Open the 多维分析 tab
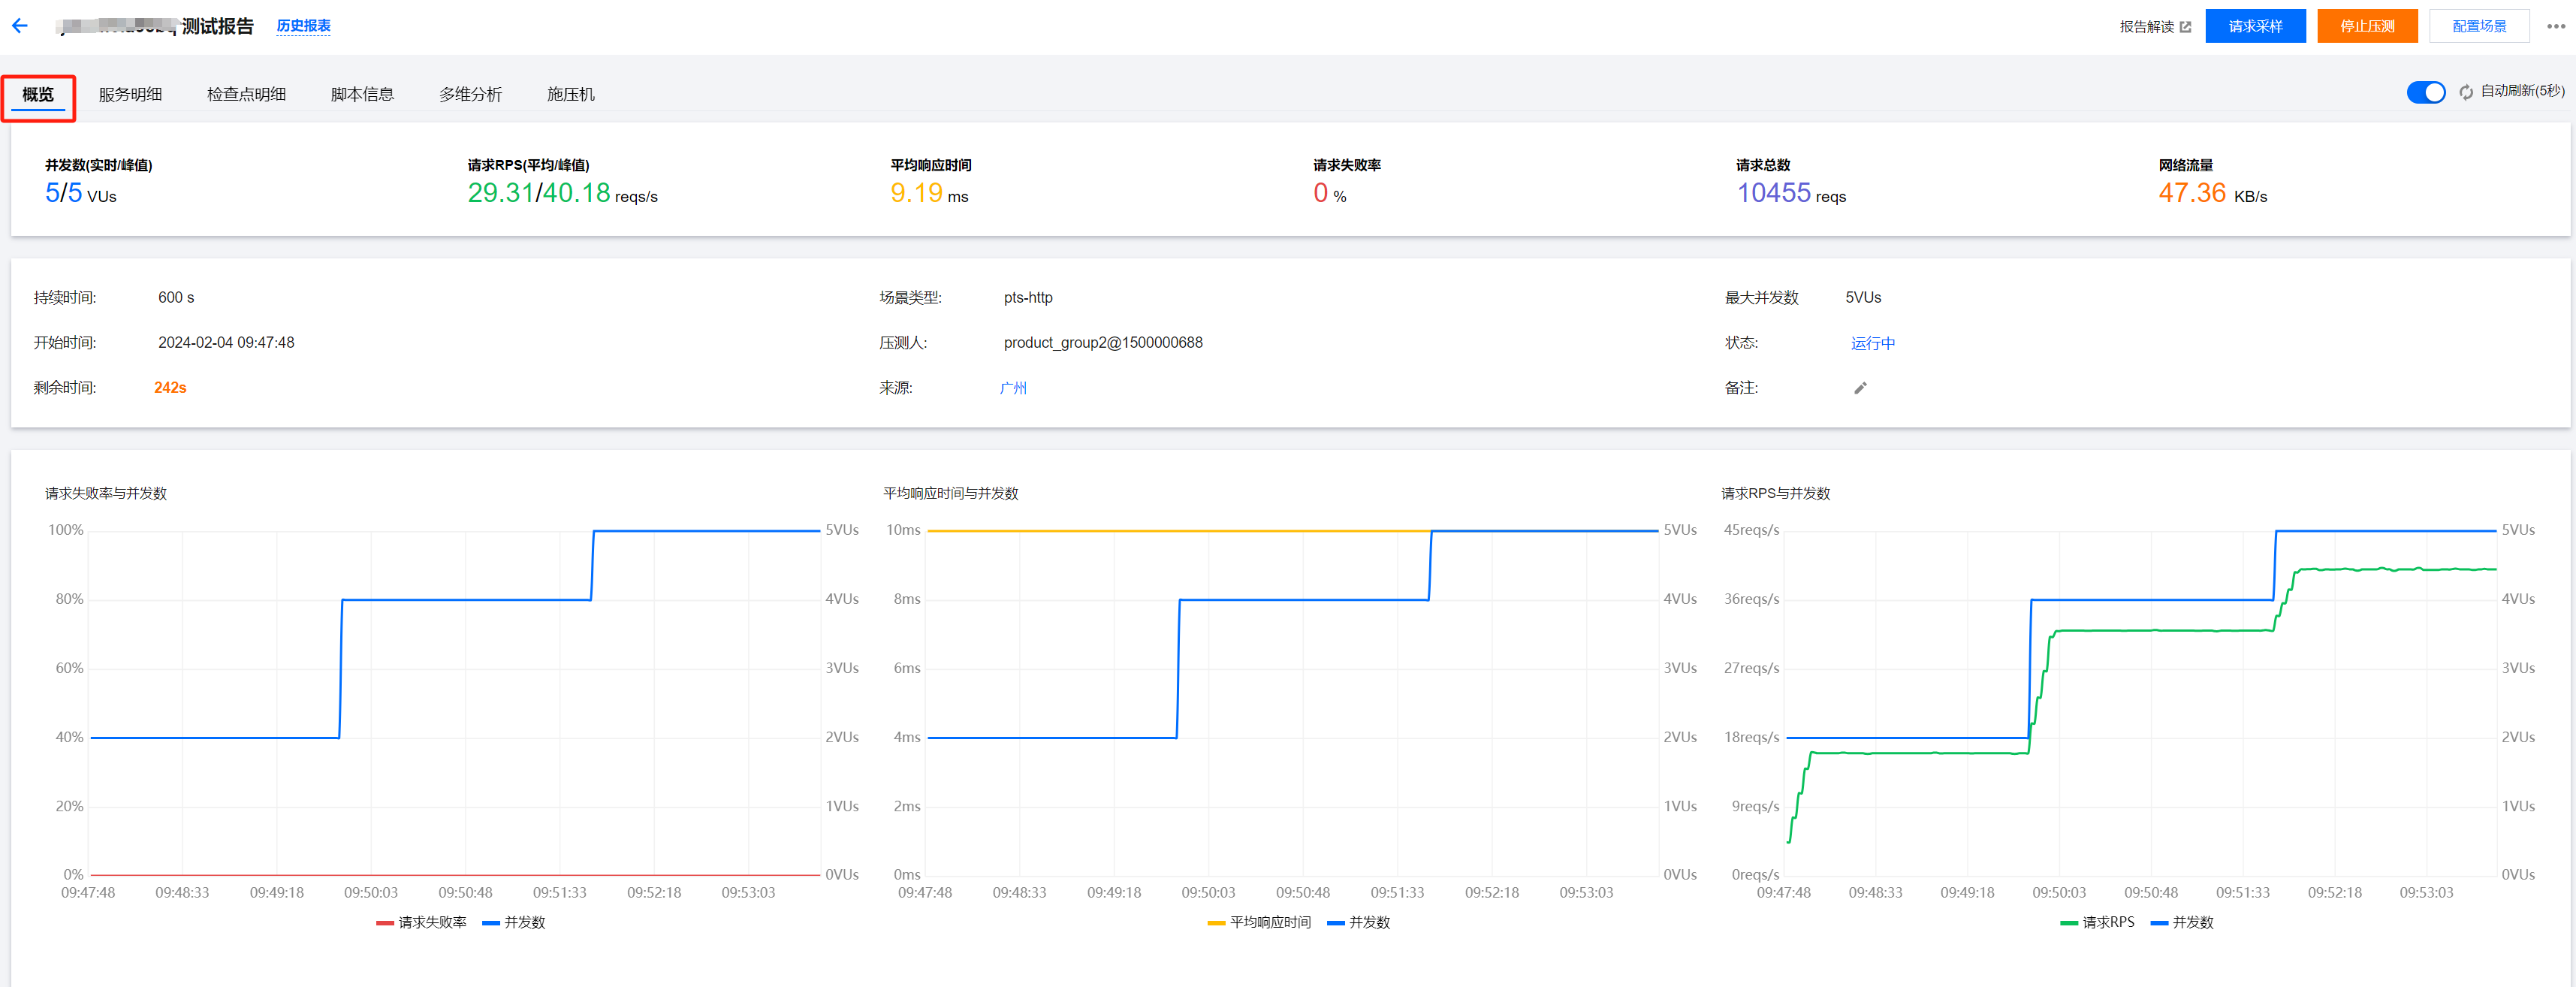 (470, 94)
